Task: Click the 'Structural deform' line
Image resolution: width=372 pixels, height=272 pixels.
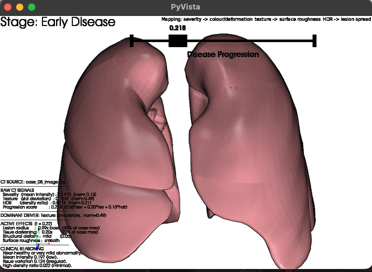Action: (37, 236)
